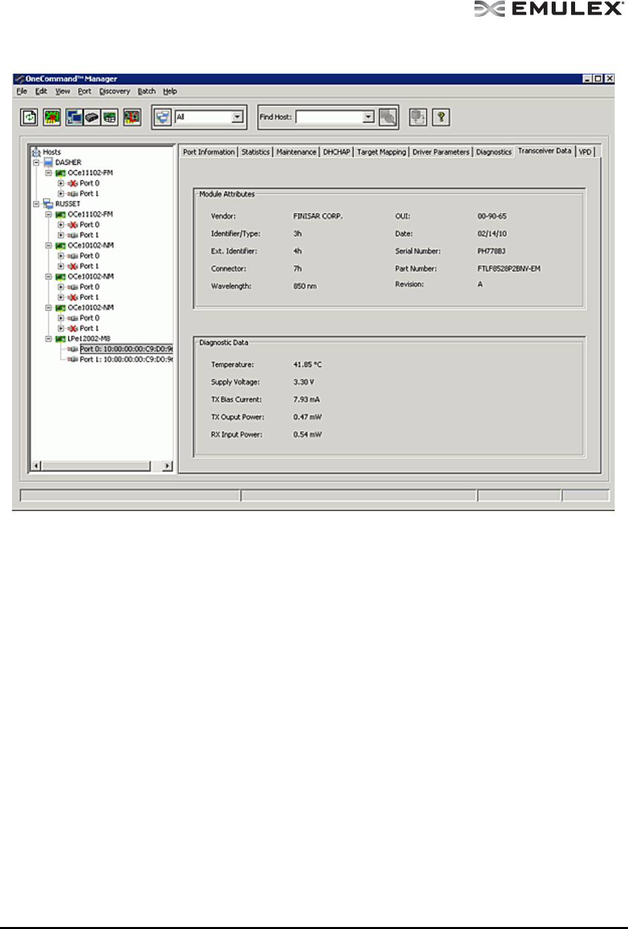Click the Find Host search icon
Viewport: 628px width, 929px height.
click(x=388, y=117)
